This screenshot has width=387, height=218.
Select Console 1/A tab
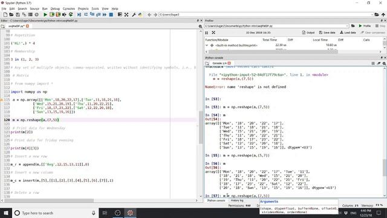220,63
